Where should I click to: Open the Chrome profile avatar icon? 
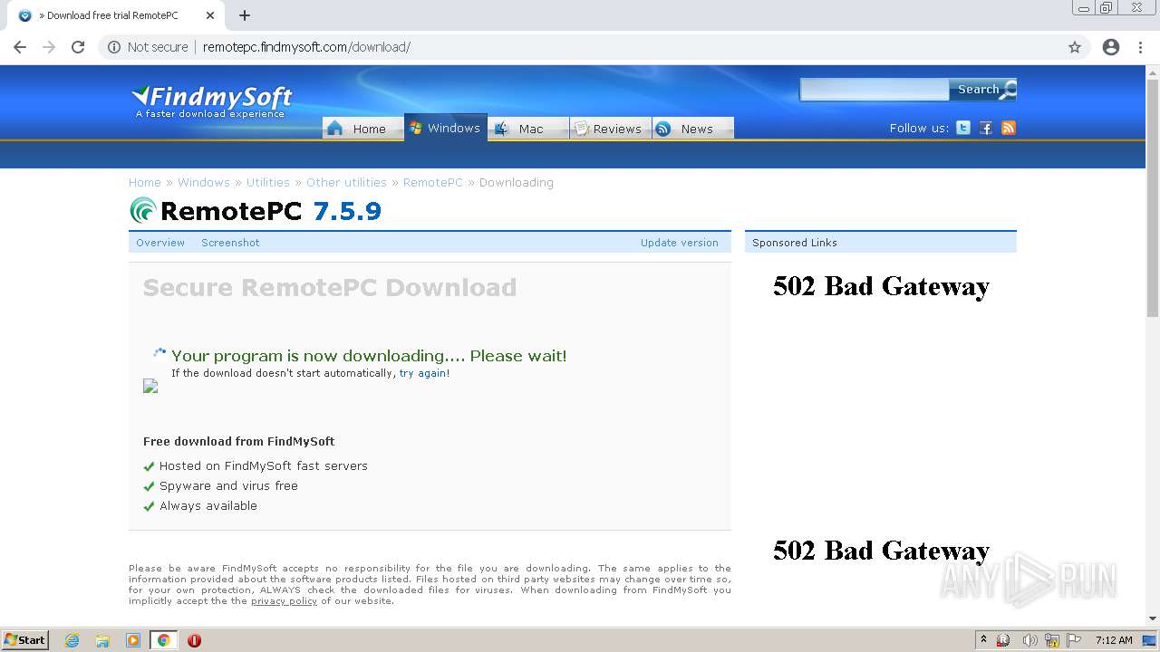1111,47
